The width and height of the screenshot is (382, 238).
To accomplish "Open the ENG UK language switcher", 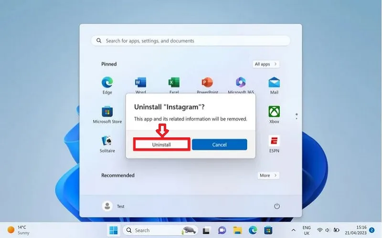I will pyautogui.click(x=307, y=230).
